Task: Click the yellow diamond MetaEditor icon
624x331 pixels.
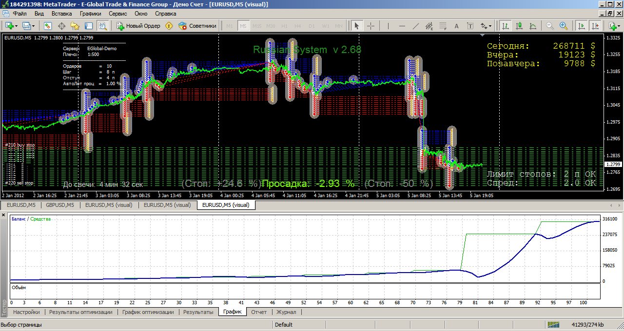Action: coord(169,26)
